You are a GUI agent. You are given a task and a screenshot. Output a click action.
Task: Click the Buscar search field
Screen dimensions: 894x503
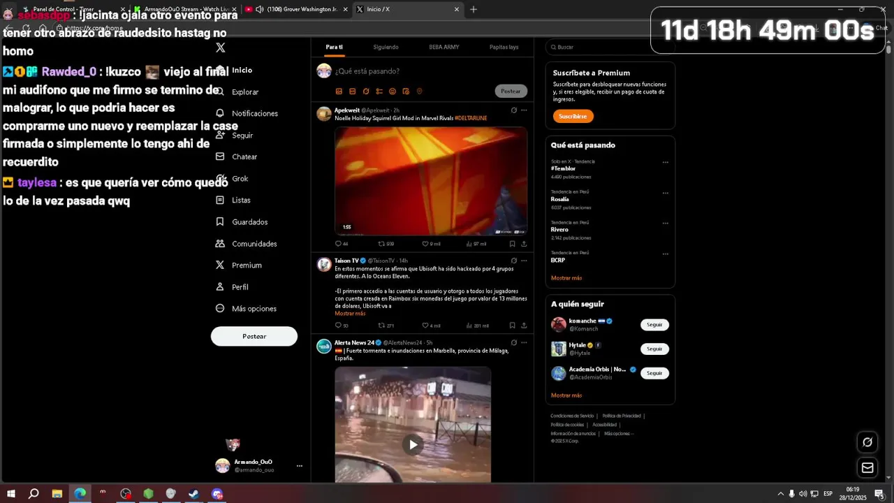pyautogui.click(x=610, y=47)
